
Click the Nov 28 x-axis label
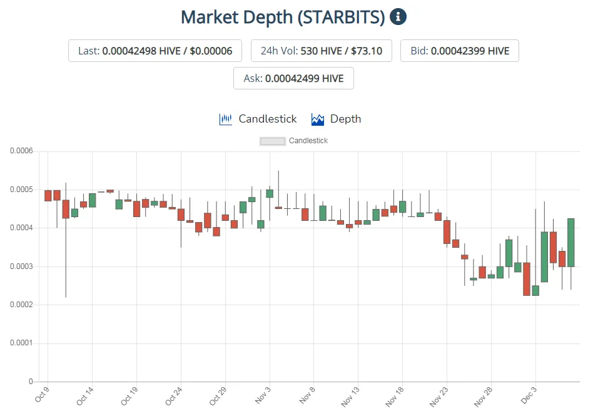pyautogui.click(x=483, y=396)
